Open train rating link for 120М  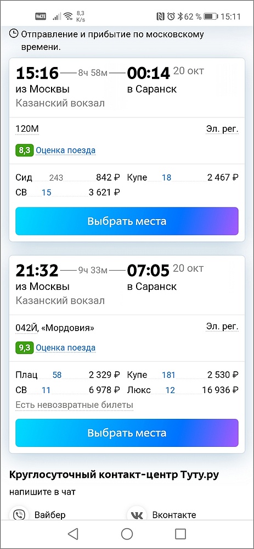(x=65, y=150)
